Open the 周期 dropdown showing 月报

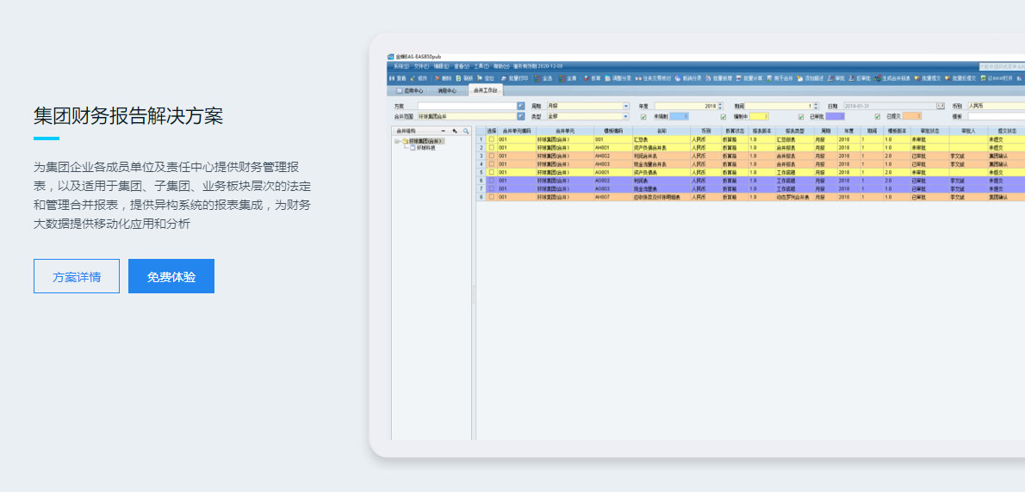pos(625,106)
